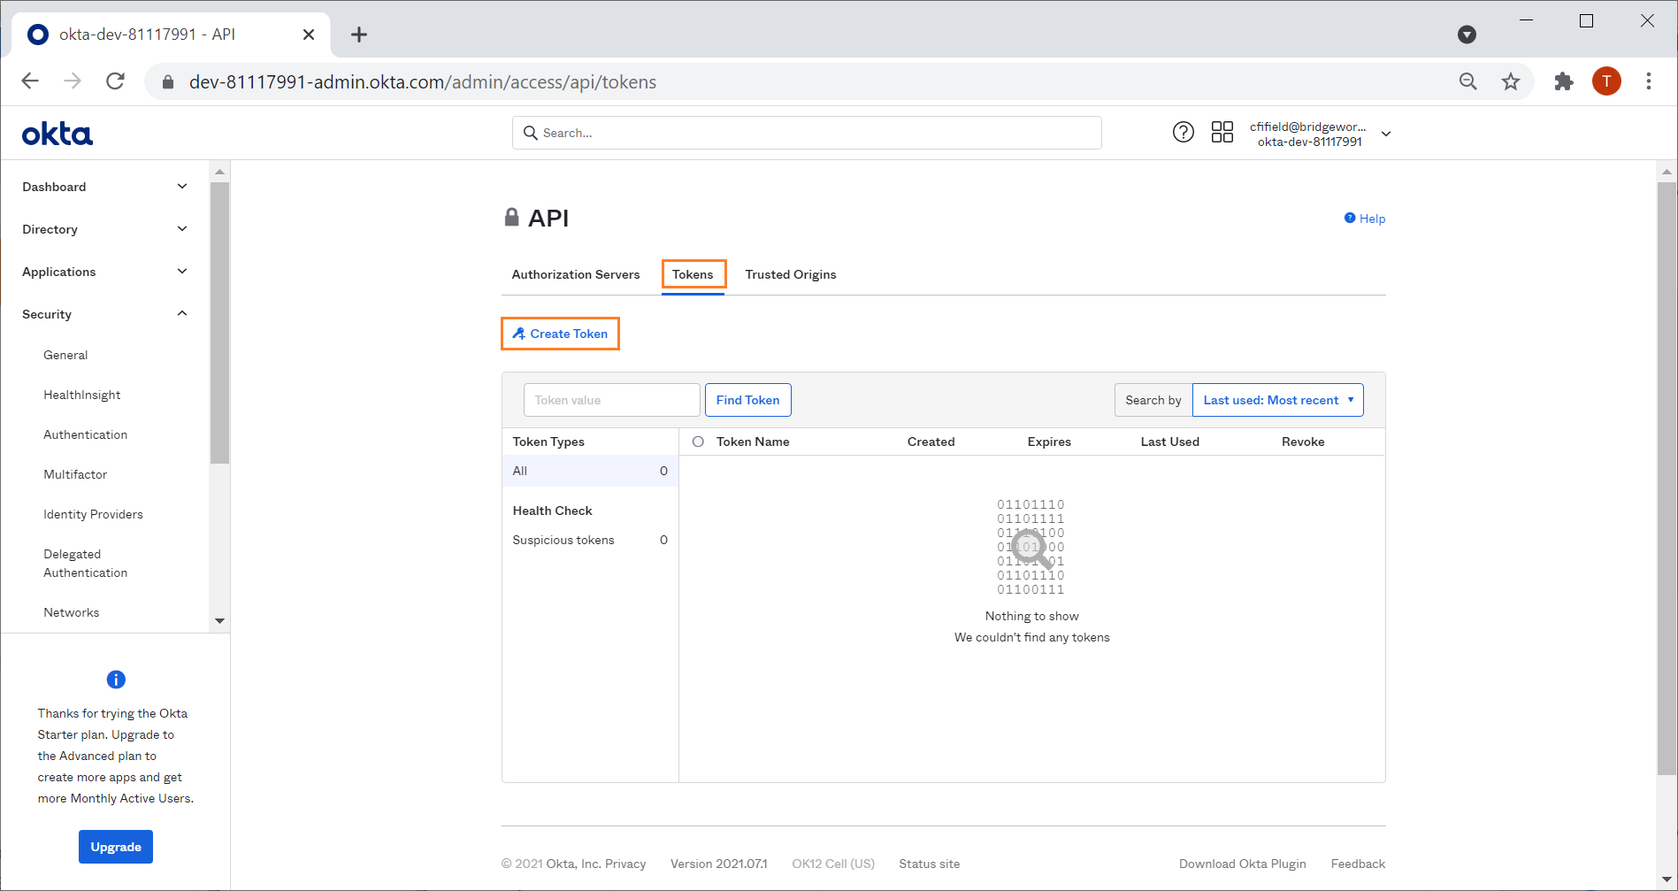Image resolution: width=1678 pixels, height=891 pixels.
Task: Open the help question mark icon
Action: [1183, 133]
